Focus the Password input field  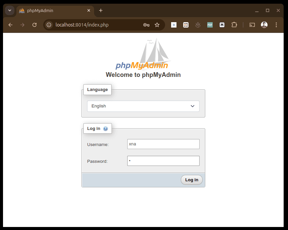coord(163,161)
